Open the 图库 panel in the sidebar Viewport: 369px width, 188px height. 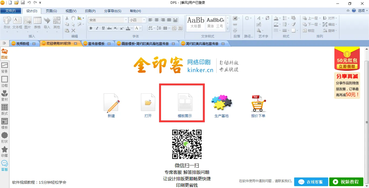pyautogui.click(x=4, y=53)
